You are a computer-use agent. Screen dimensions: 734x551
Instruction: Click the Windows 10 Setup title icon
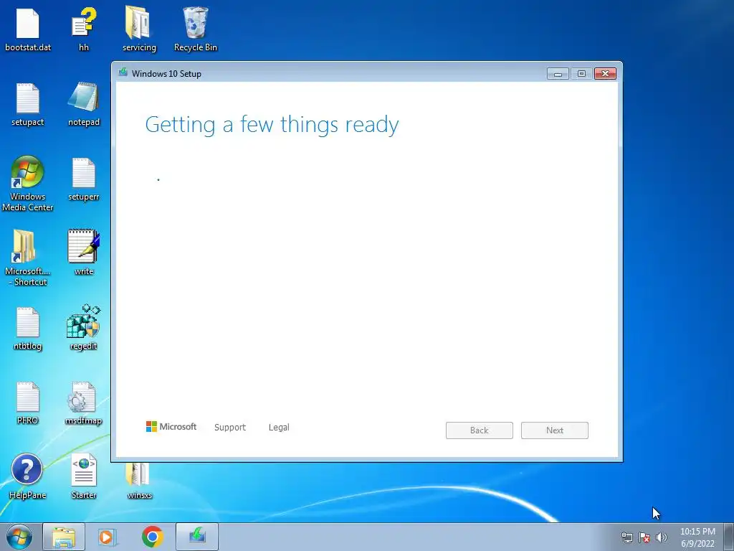[123, 72]
